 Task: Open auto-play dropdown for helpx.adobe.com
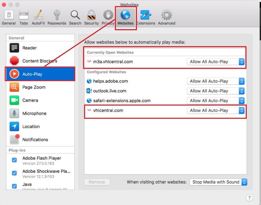coord(216,81)
